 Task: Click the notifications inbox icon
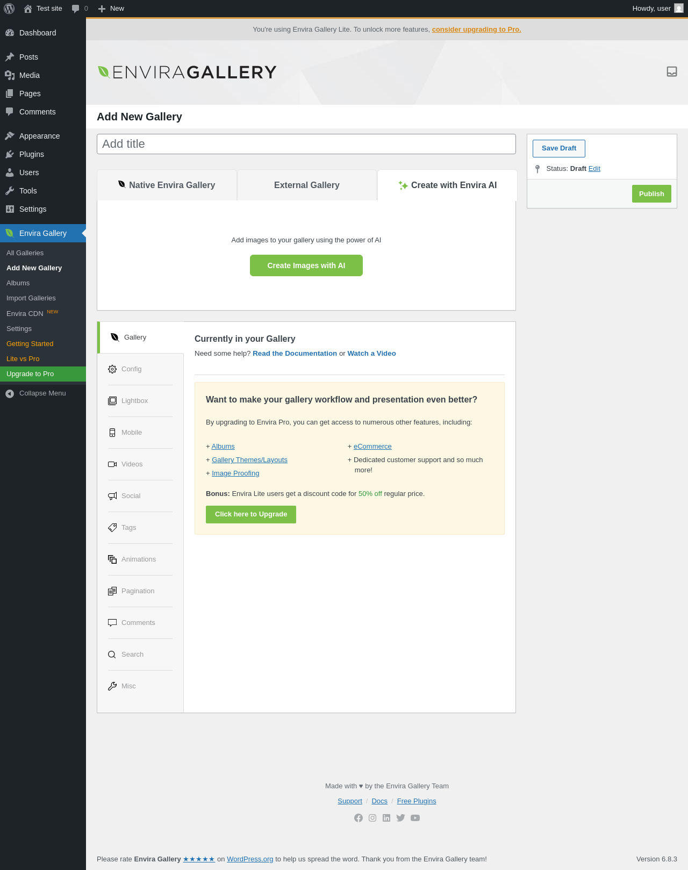coord(671,71)
